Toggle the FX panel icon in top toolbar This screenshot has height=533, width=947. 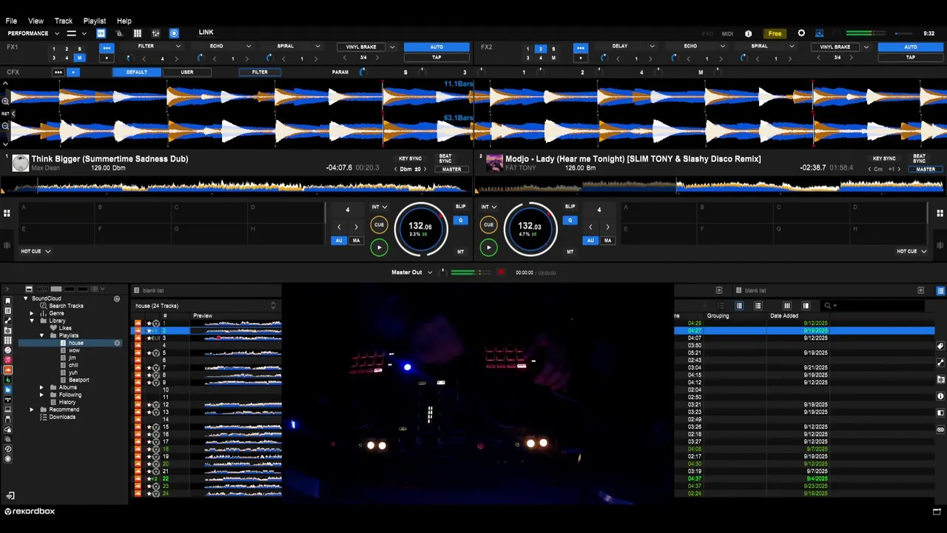tap(101, 33)
